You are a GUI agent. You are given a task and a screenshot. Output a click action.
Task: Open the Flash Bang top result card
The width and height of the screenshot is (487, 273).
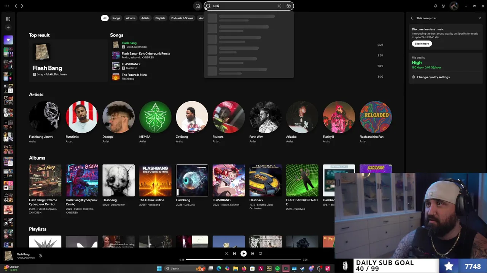[68, 60]
